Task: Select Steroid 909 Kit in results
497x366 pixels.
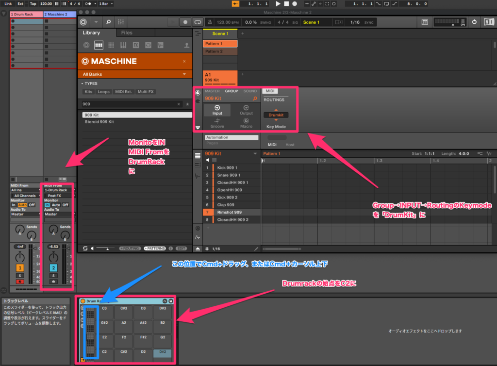Action: pyautogui.click(x=99, y=122)
